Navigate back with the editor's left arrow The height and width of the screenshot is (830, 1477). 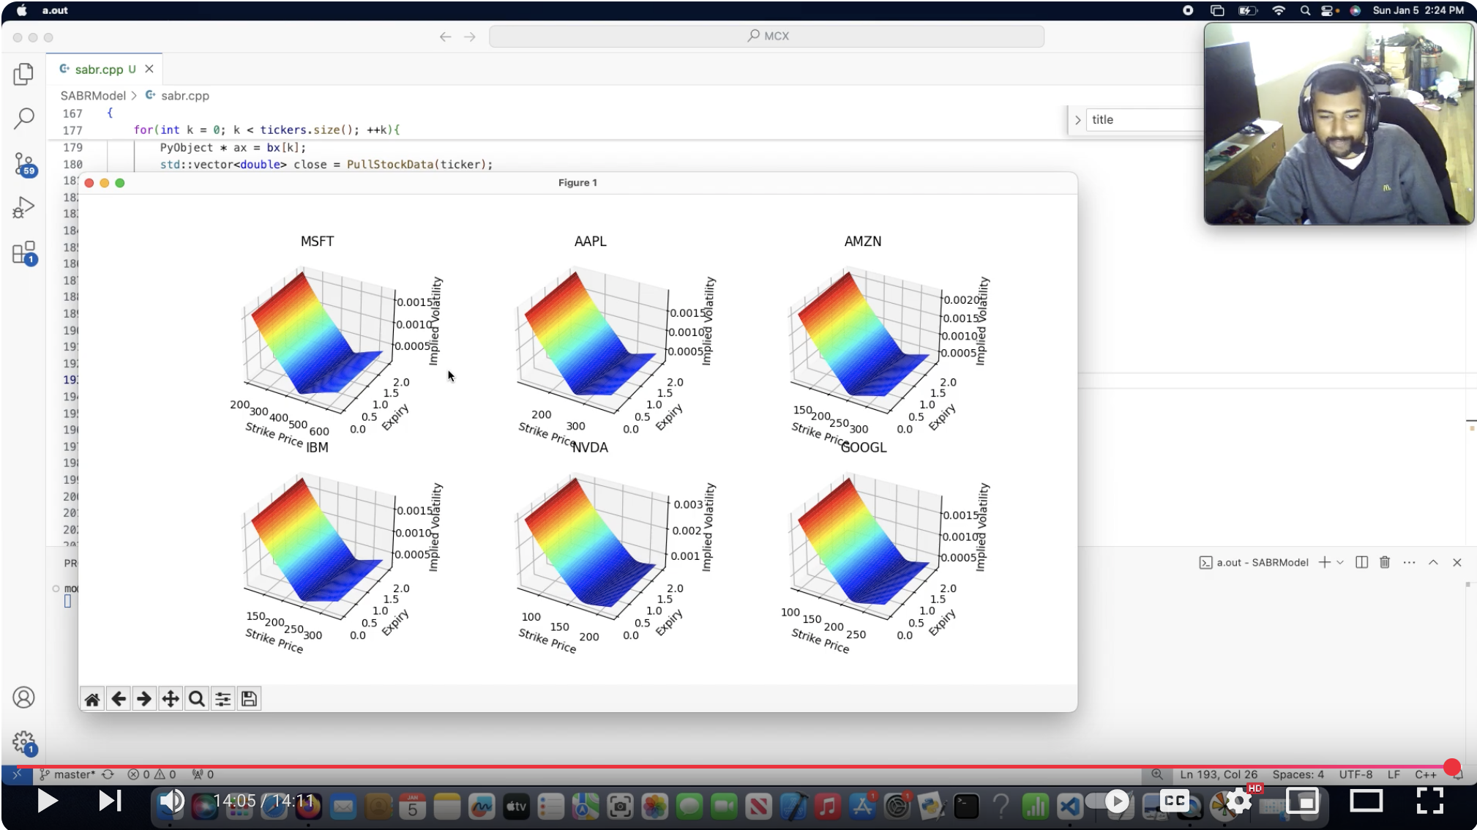tap(445, 37)
